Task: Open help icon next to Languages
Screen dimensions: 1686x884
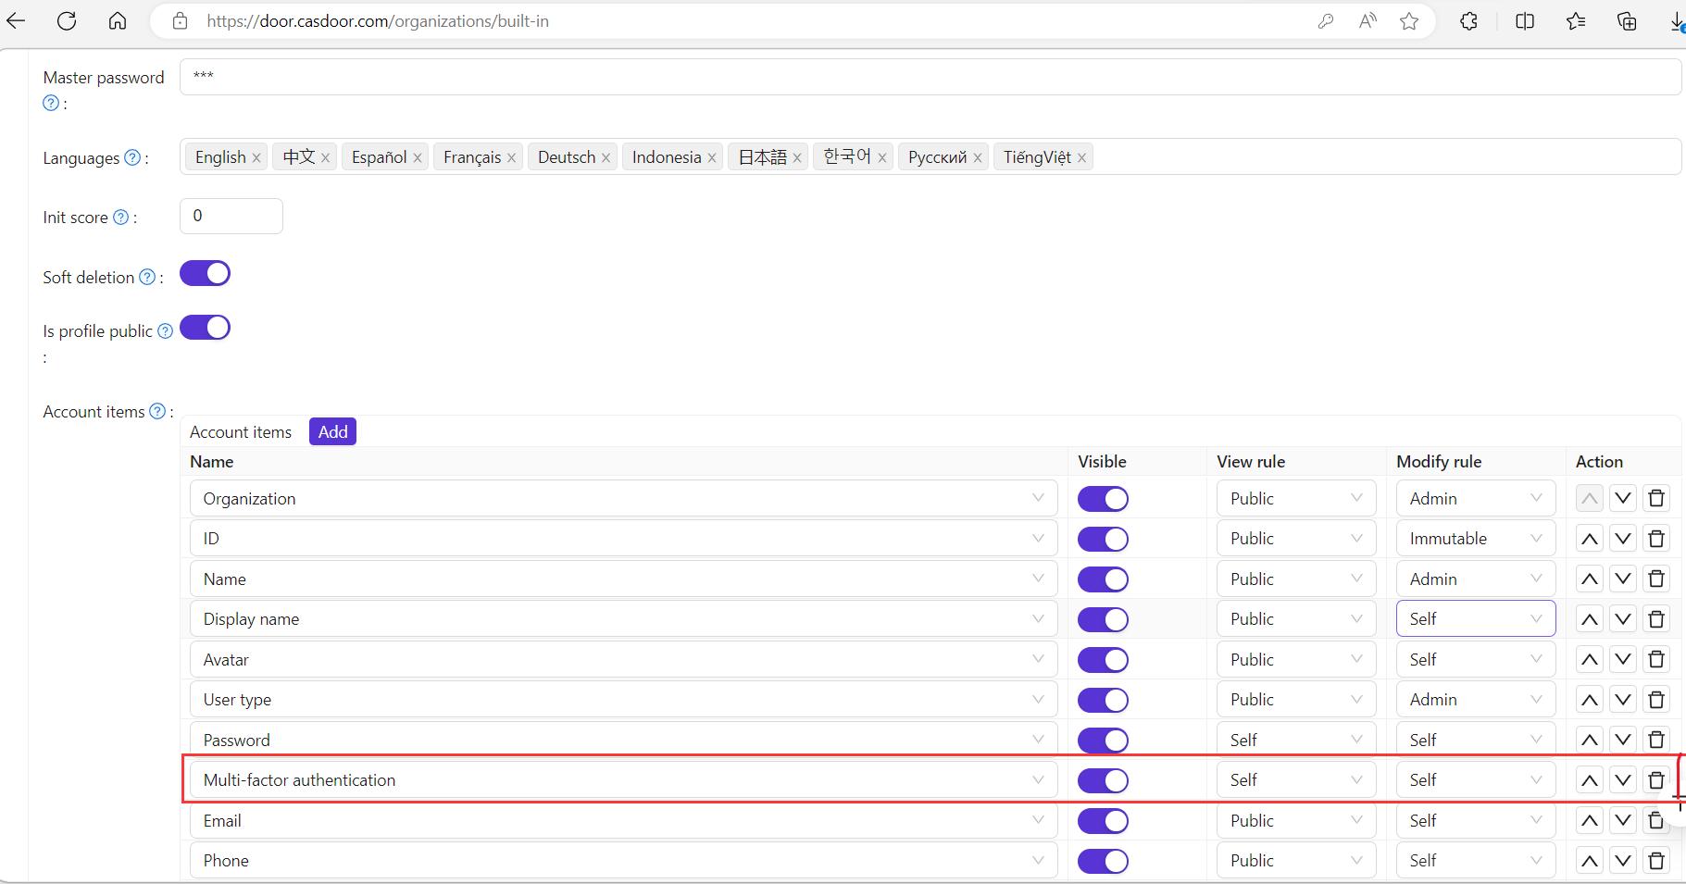Action: [132, 158]
